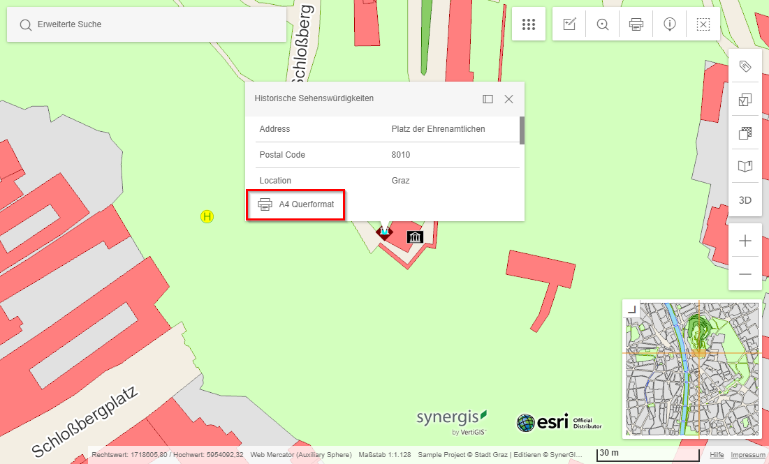Activate the magnifier search tool
The height and width of the screenshot is (464, 769).
coord(602,24)
